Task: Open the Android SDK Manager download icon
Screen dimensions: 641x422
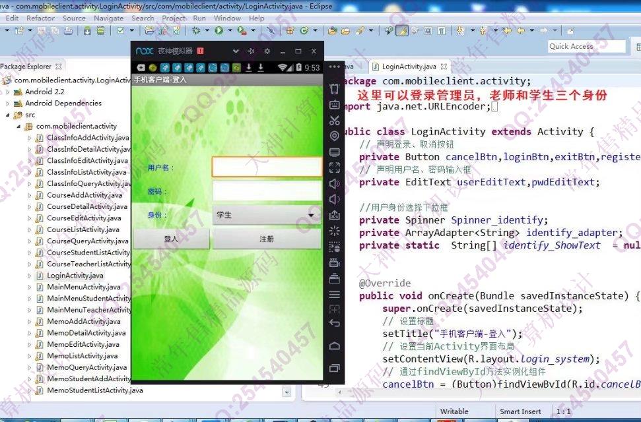Action: tap(87, 30)
